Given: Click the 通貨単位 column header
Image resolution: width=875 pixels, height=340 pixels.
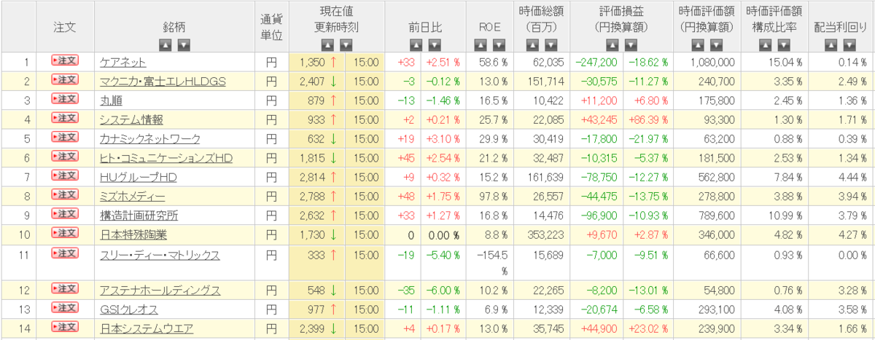Looking at the screenshot, I should [x=272, y=27].
